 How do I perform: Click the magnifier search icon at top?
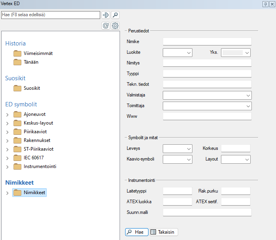point(115,15)
